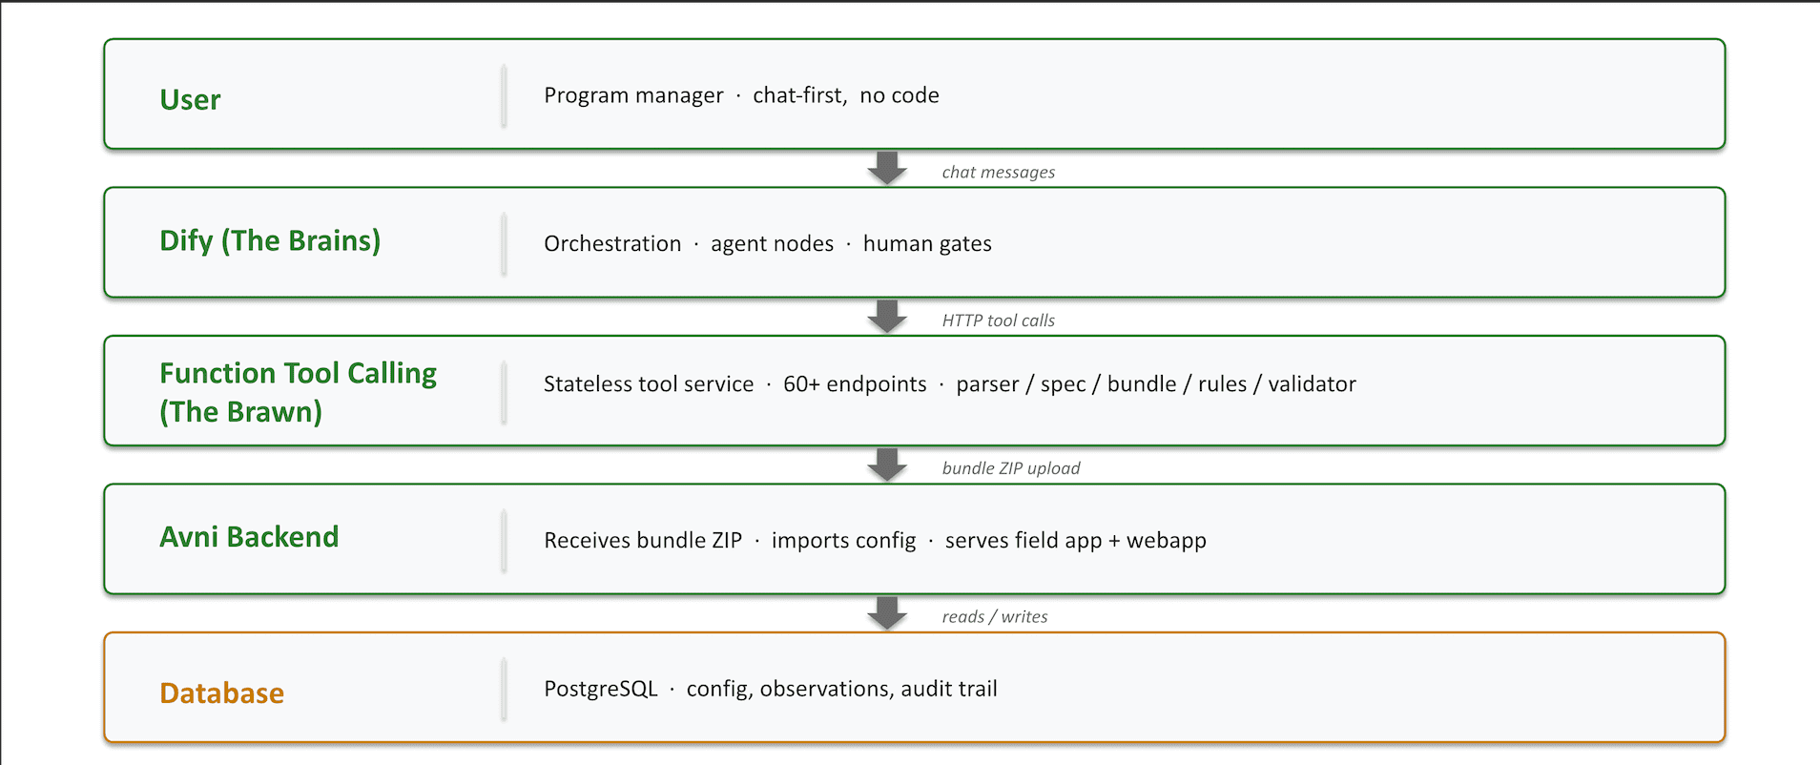
Task: Select the "User" heading
Action: click(190, 99)
